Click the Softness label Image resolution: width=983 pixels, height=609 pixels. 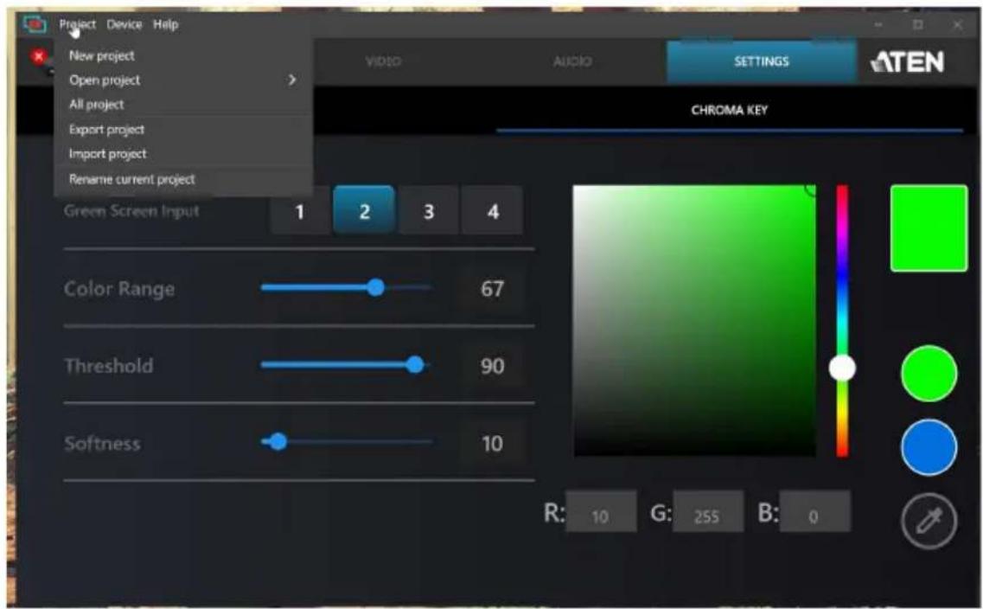click(x=102, y=444)
